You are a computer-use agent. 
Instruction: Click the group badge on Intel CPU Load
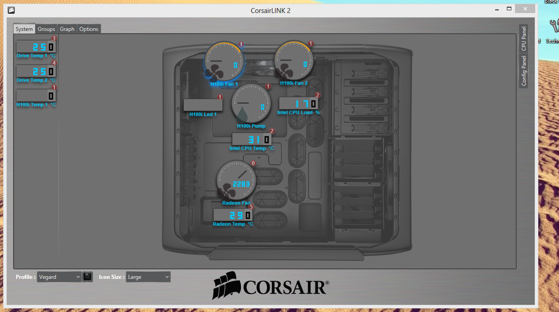coord(318,95)
